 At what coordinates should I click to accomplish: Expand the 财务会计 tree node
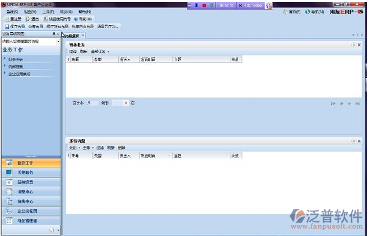pos(4,58)
